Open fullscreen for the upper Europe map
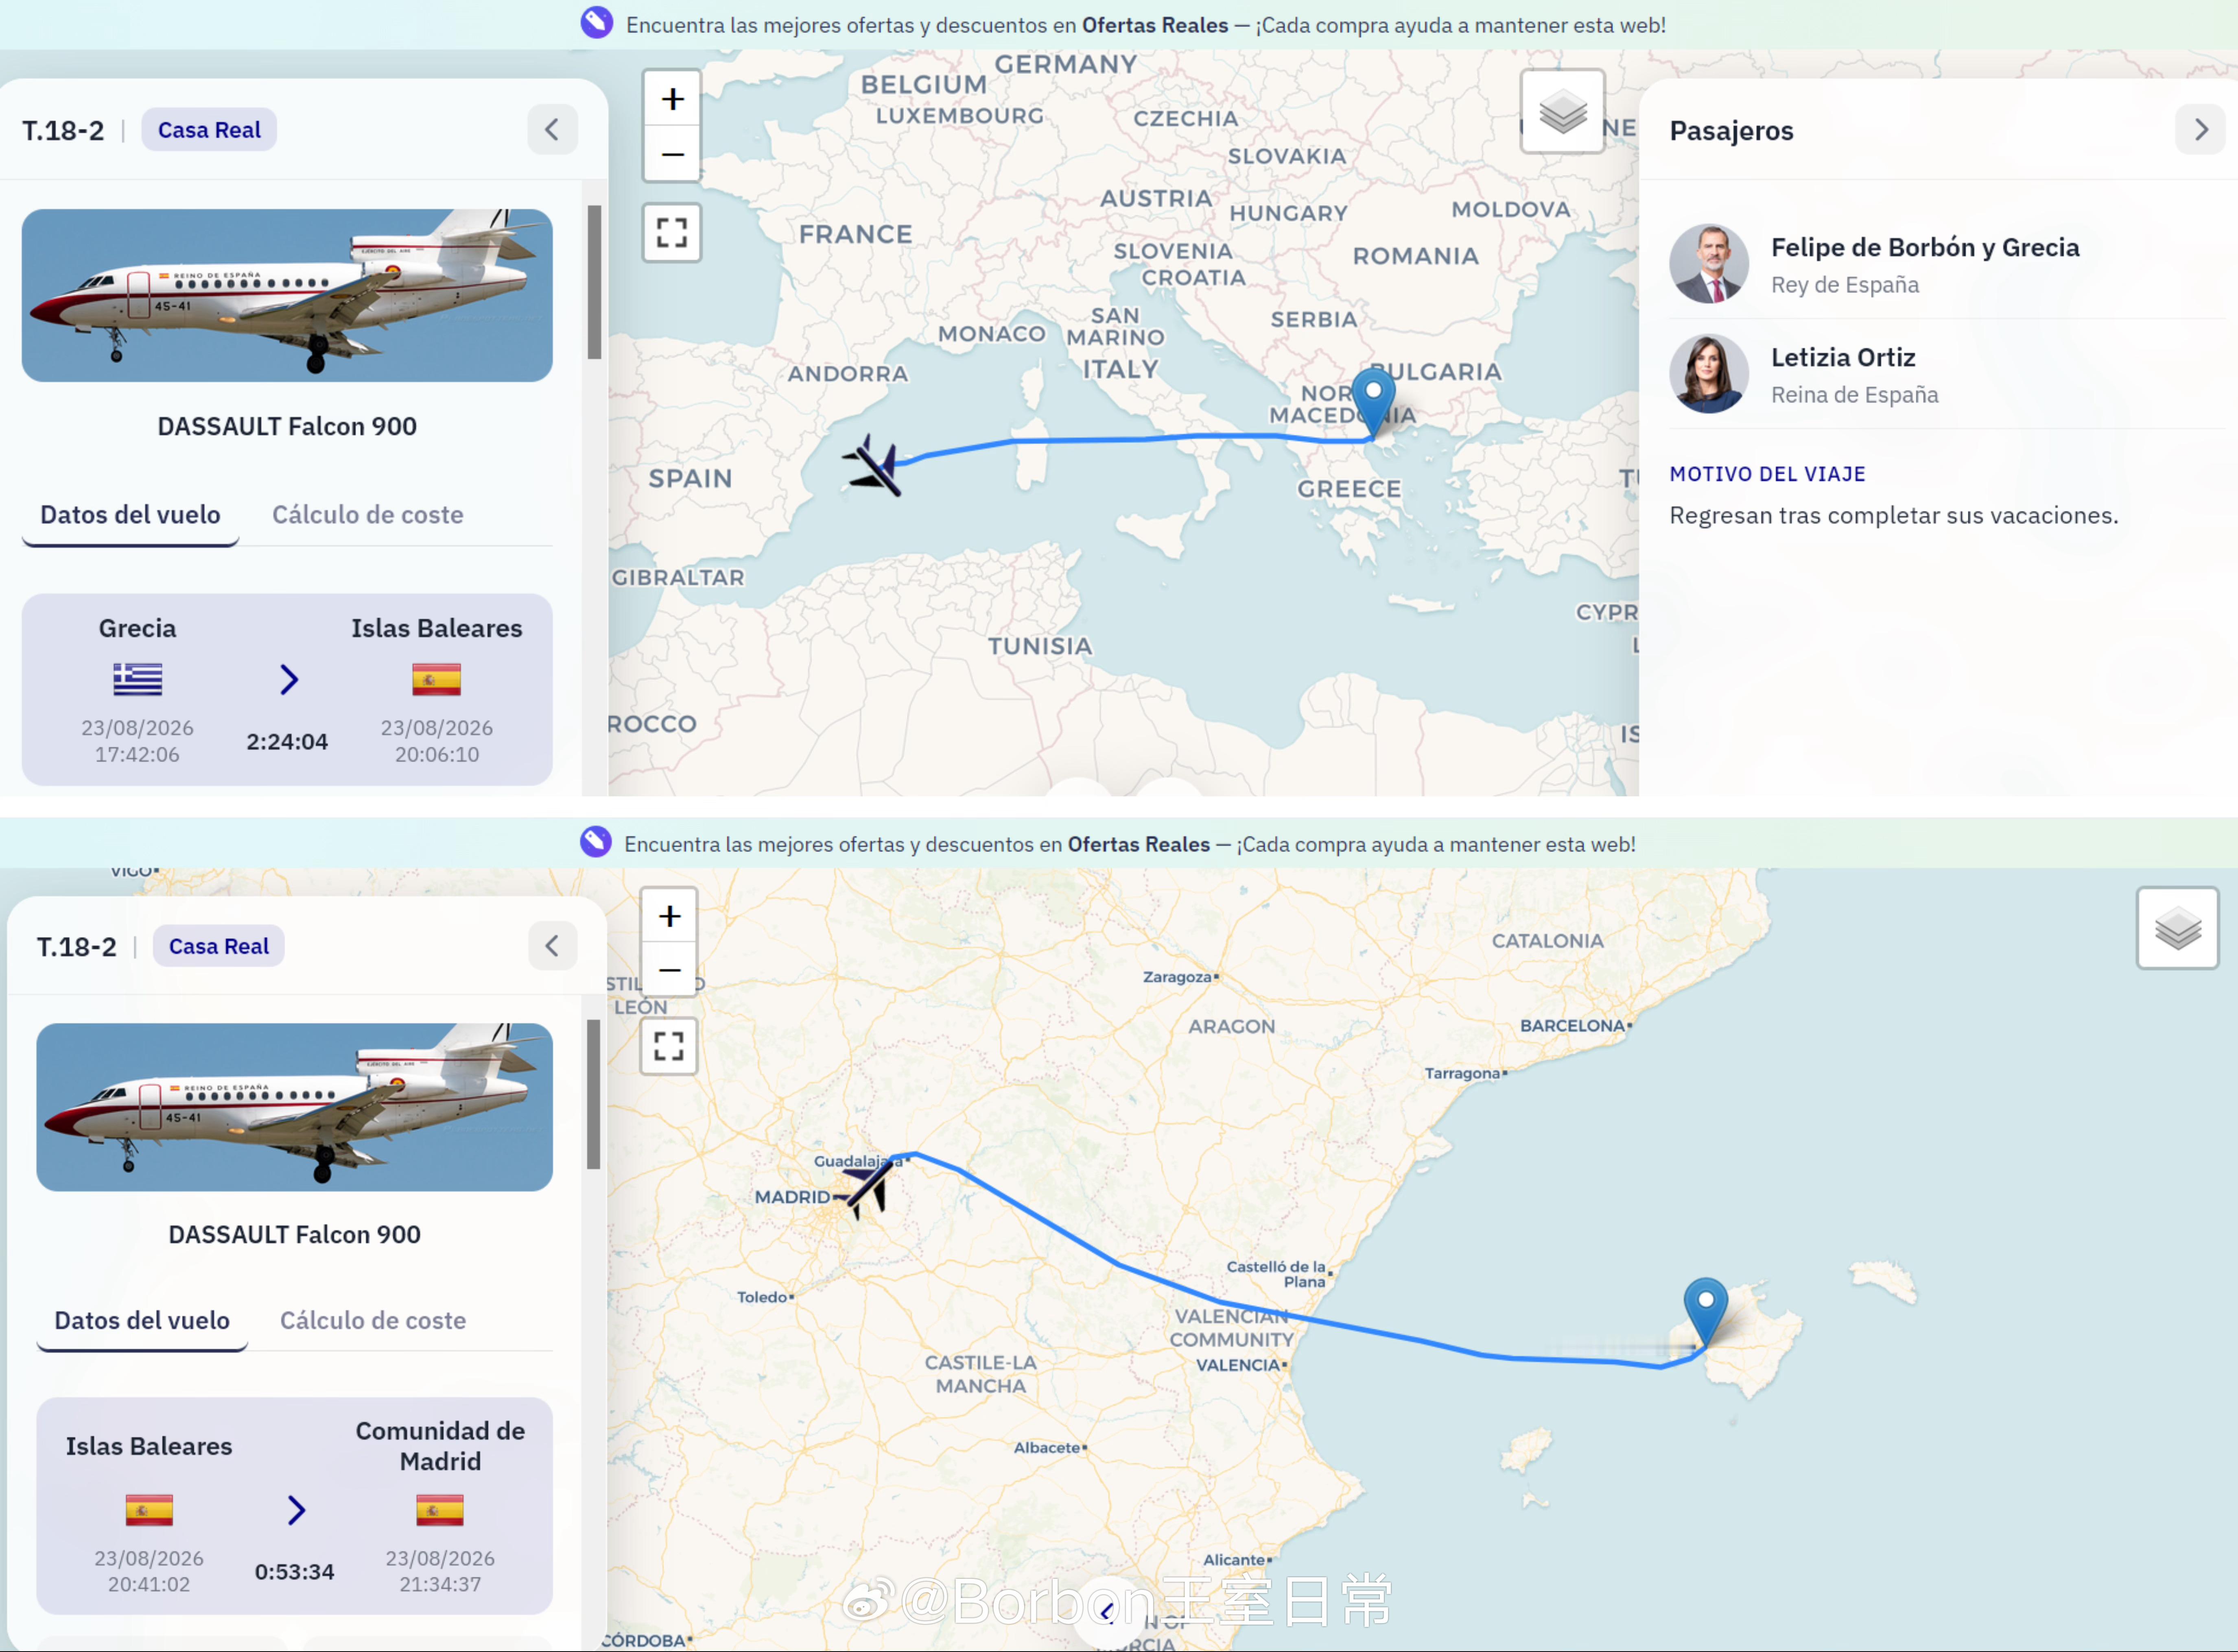 [x=672, y=233]
